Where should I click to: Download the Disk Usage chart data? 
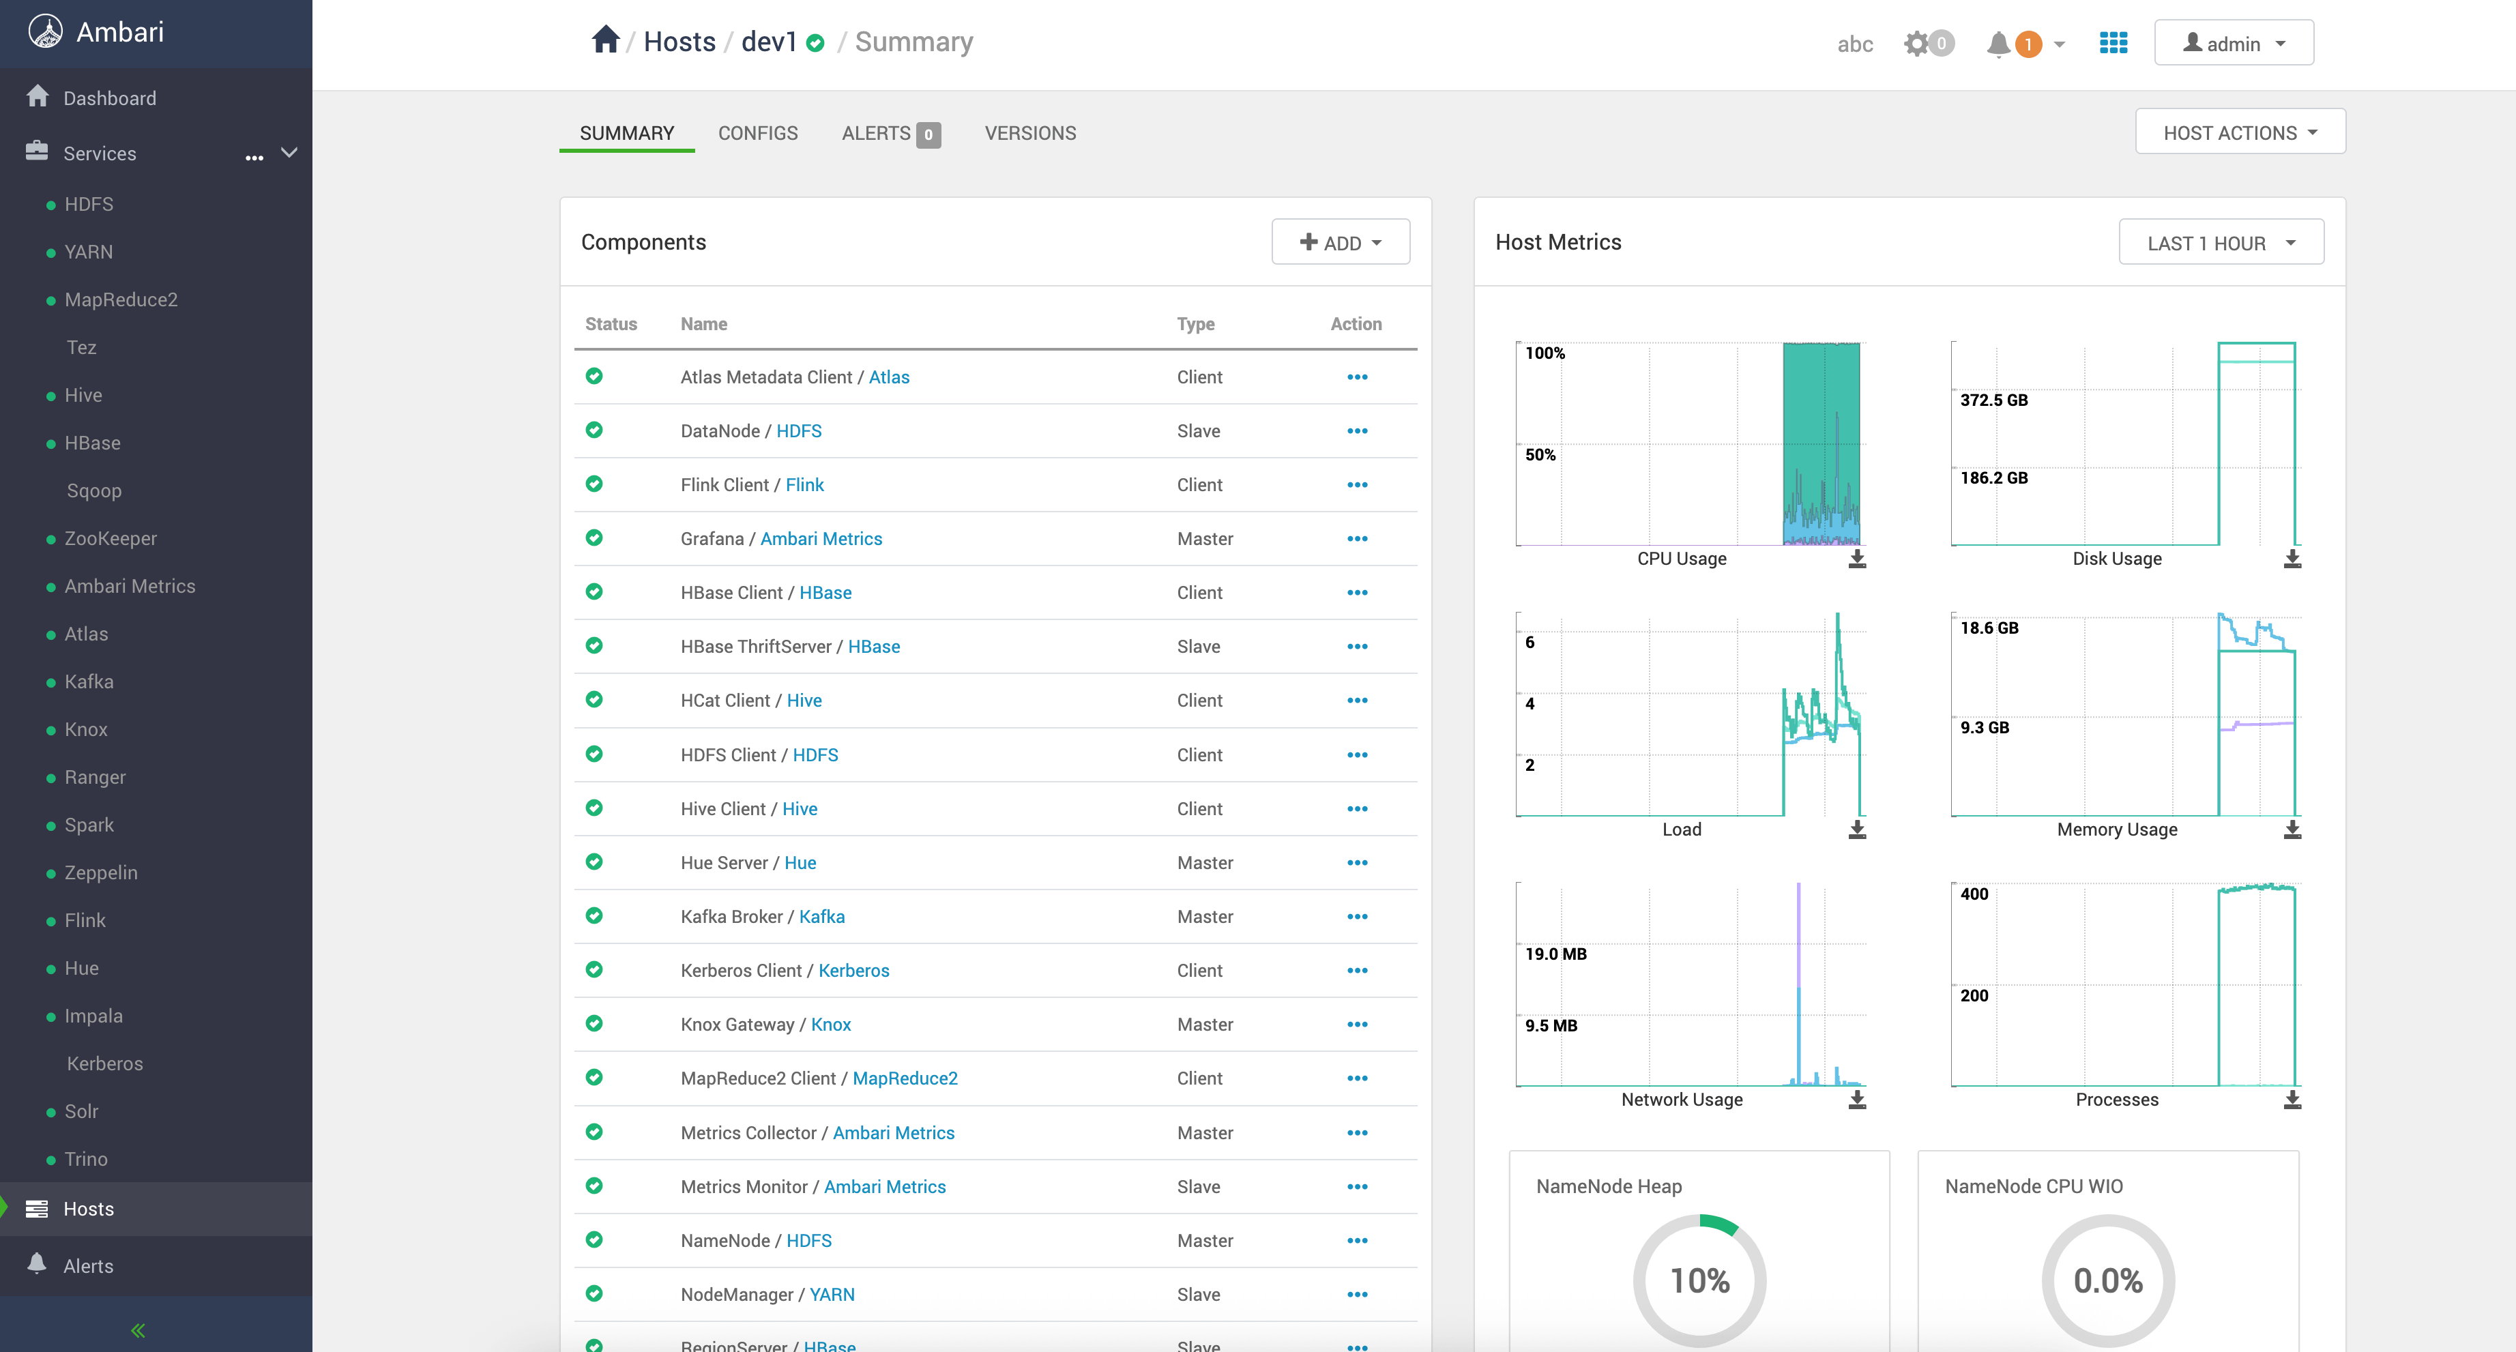pyautogui.click(x=2292, y=559)
